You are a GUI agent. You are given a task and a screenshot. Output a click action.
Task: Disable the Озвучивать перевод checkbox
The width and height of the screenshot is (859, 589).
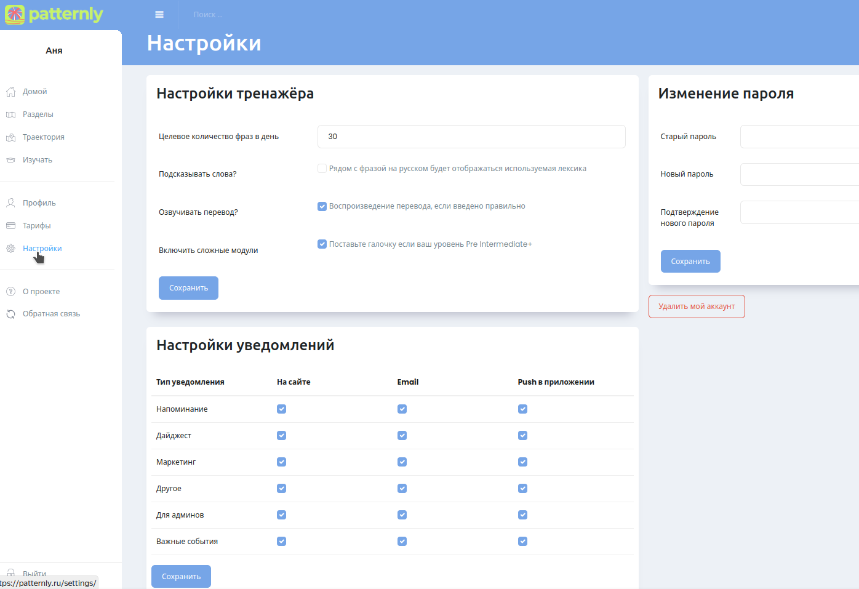[x=322, y=206]
